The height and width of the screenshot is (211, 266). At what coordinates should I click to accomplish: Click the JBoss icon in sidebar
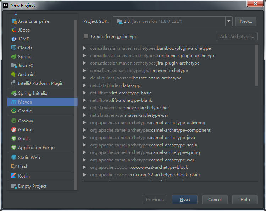[x=14, y=30]
